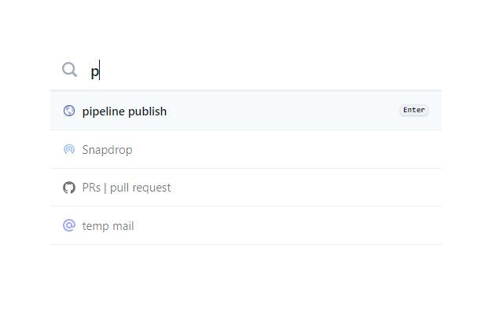
Task: Click the "pull request" text
Action: (141, 188)
